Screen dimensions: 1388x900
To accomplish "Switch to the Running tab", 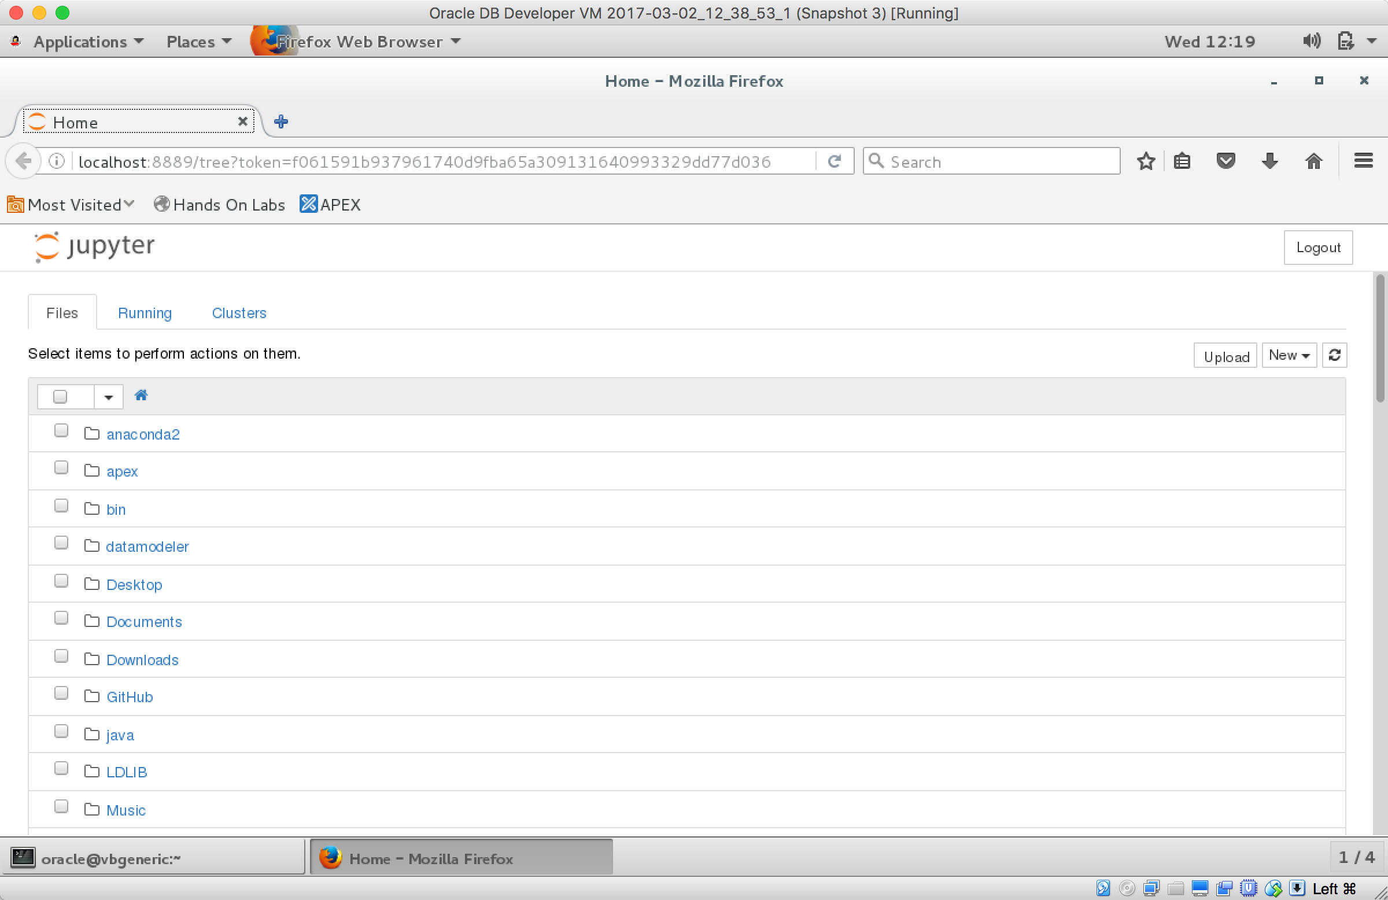I will point(145,313).
